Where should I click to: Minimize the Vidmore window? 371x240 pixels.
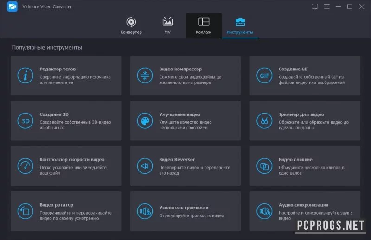coord(339,6)
